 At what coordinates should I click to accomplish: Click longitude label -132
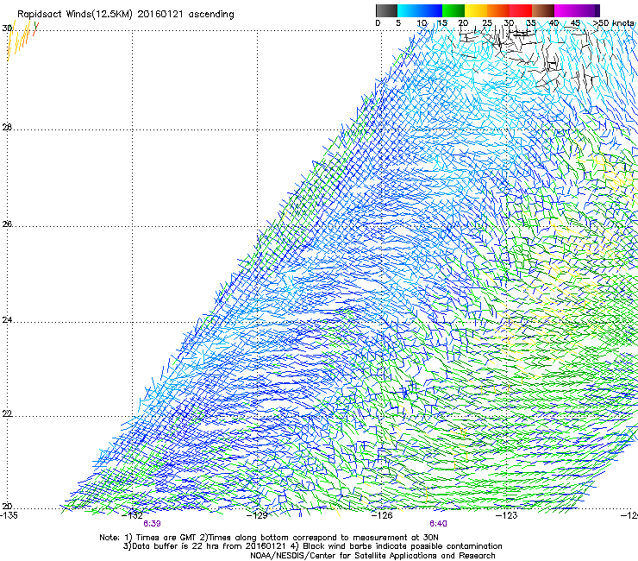pos(133,515)
